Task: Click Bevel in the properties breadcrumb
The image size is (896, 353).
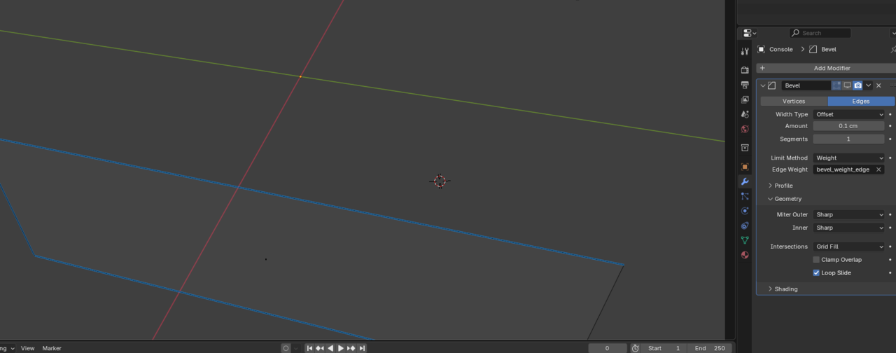Action: coord(829,50)
